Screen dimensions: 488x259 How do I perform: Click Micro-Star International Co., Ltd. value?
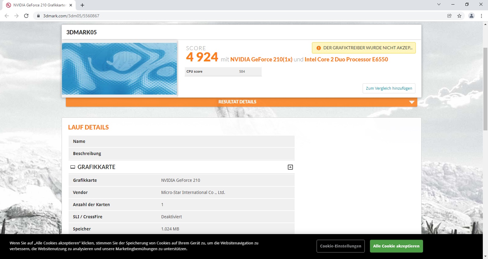pos(193,192)
